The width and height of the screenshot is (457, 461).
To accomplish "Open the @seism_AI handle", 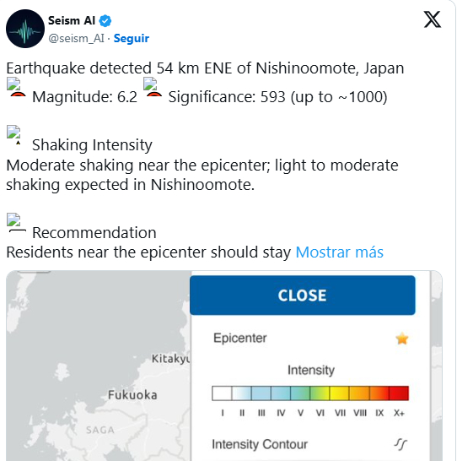I will (76, 39).
